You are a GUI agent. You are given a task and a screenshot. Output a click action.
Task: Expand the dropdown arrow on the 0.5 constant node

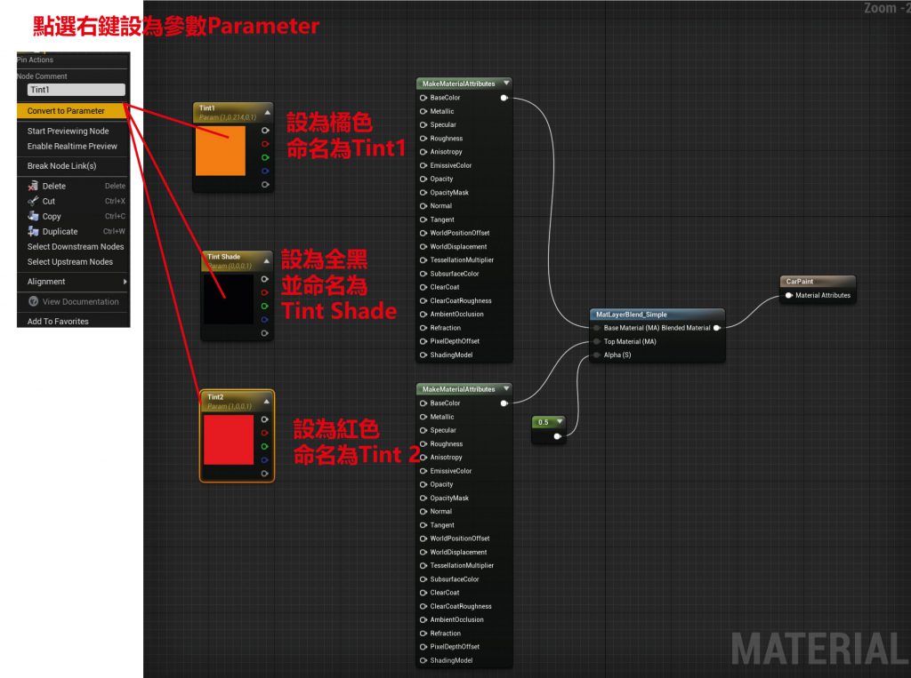click(x=560, y=421)
